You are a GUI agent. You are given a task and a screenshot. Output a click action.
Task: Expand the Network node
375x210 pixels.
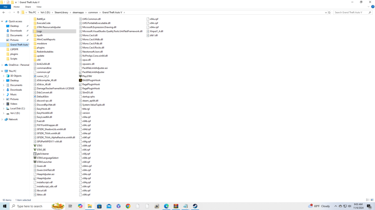(2, 120)
